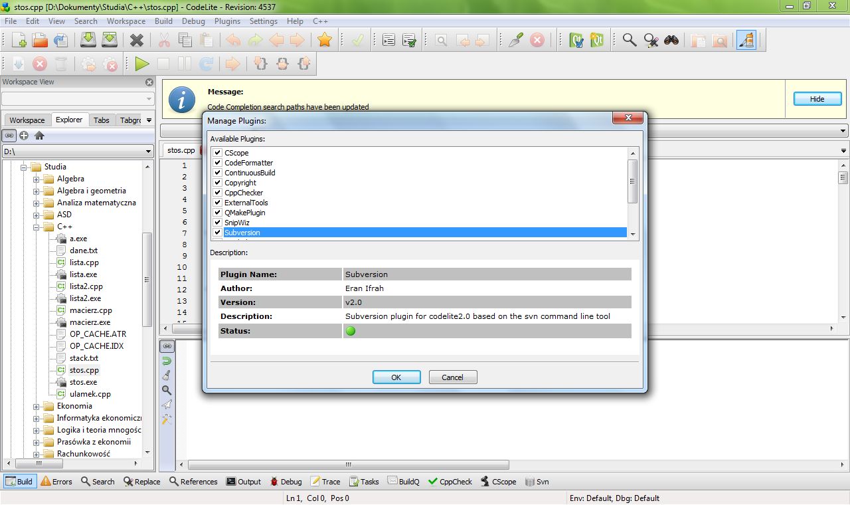Uncheck the CppChecker plugin checkbox
The width and height of the screenshot is (850, 505).
217,193
